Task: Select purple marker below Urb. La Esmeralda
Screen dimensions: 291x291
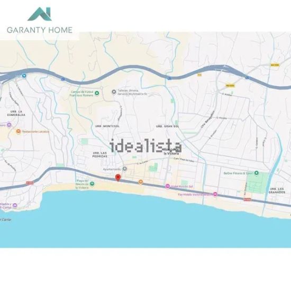Action: click(9, 125)
